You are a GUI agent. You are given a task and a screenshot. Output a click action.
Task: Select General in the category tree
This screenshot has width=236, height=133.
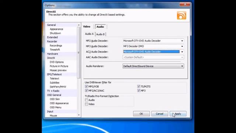tap(51, 25)
